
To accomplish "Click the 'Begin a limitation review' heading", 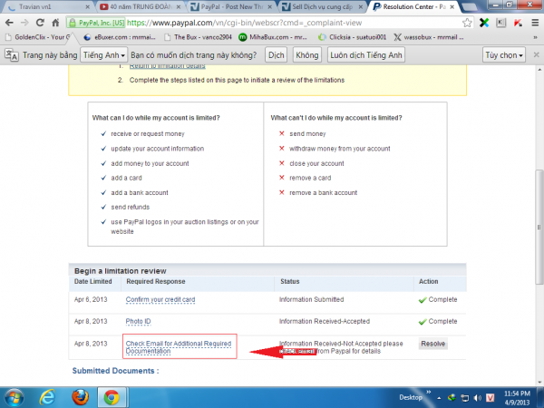I will tap(120, 271).
